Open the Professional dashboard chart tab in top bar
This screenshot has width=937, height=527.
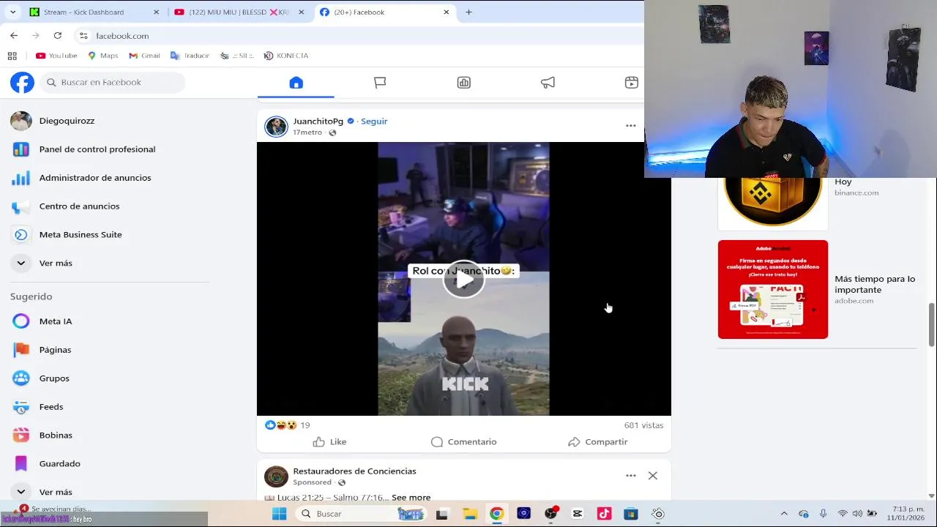(x=463, y=83)
